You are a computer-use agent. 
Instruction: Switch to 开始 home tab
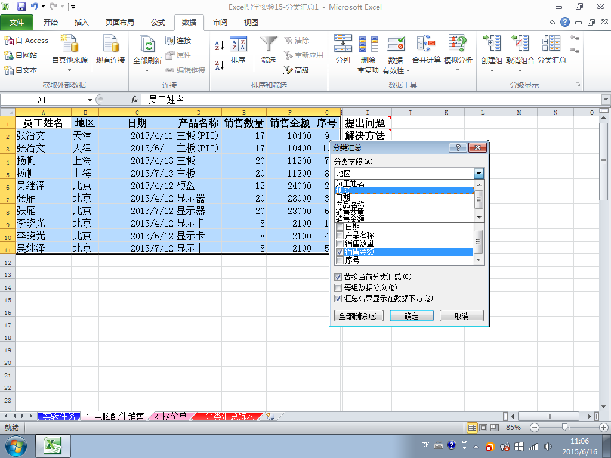coord(51,23)
